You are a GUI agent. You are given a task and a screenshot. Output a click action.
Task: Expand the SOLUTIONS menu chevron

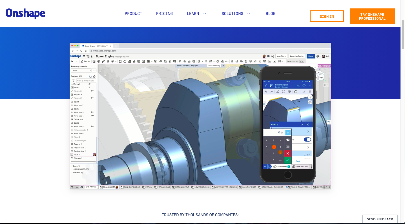click(249, 13)
